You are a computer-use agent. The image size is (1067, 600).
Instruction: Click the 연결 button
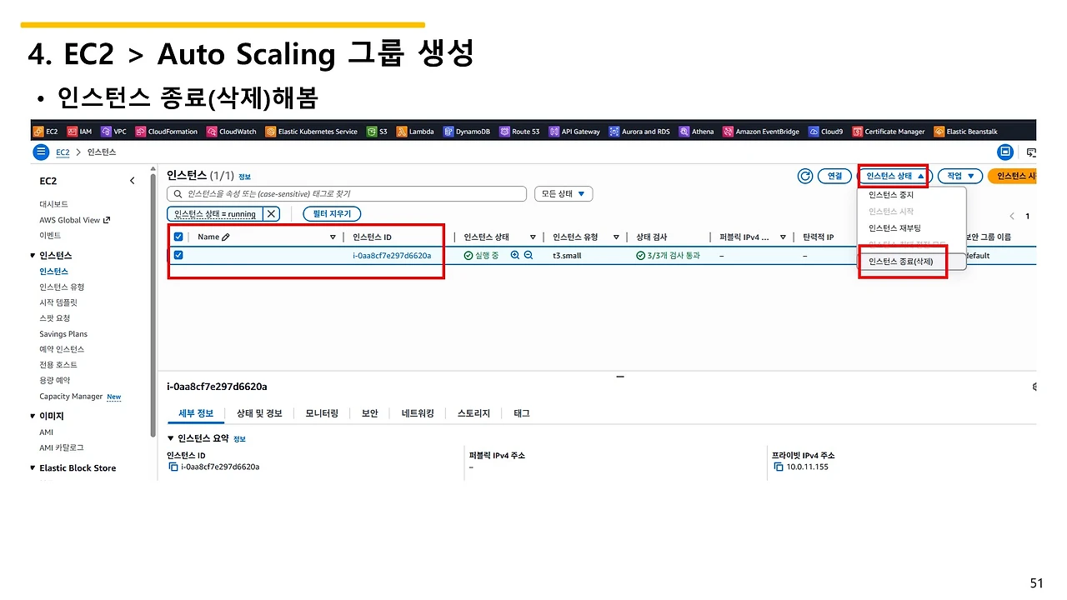pos(835,176)
